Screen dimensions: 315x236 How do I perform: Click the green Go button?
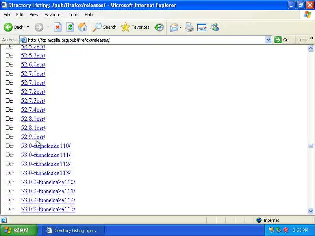[x=282, y=40]
